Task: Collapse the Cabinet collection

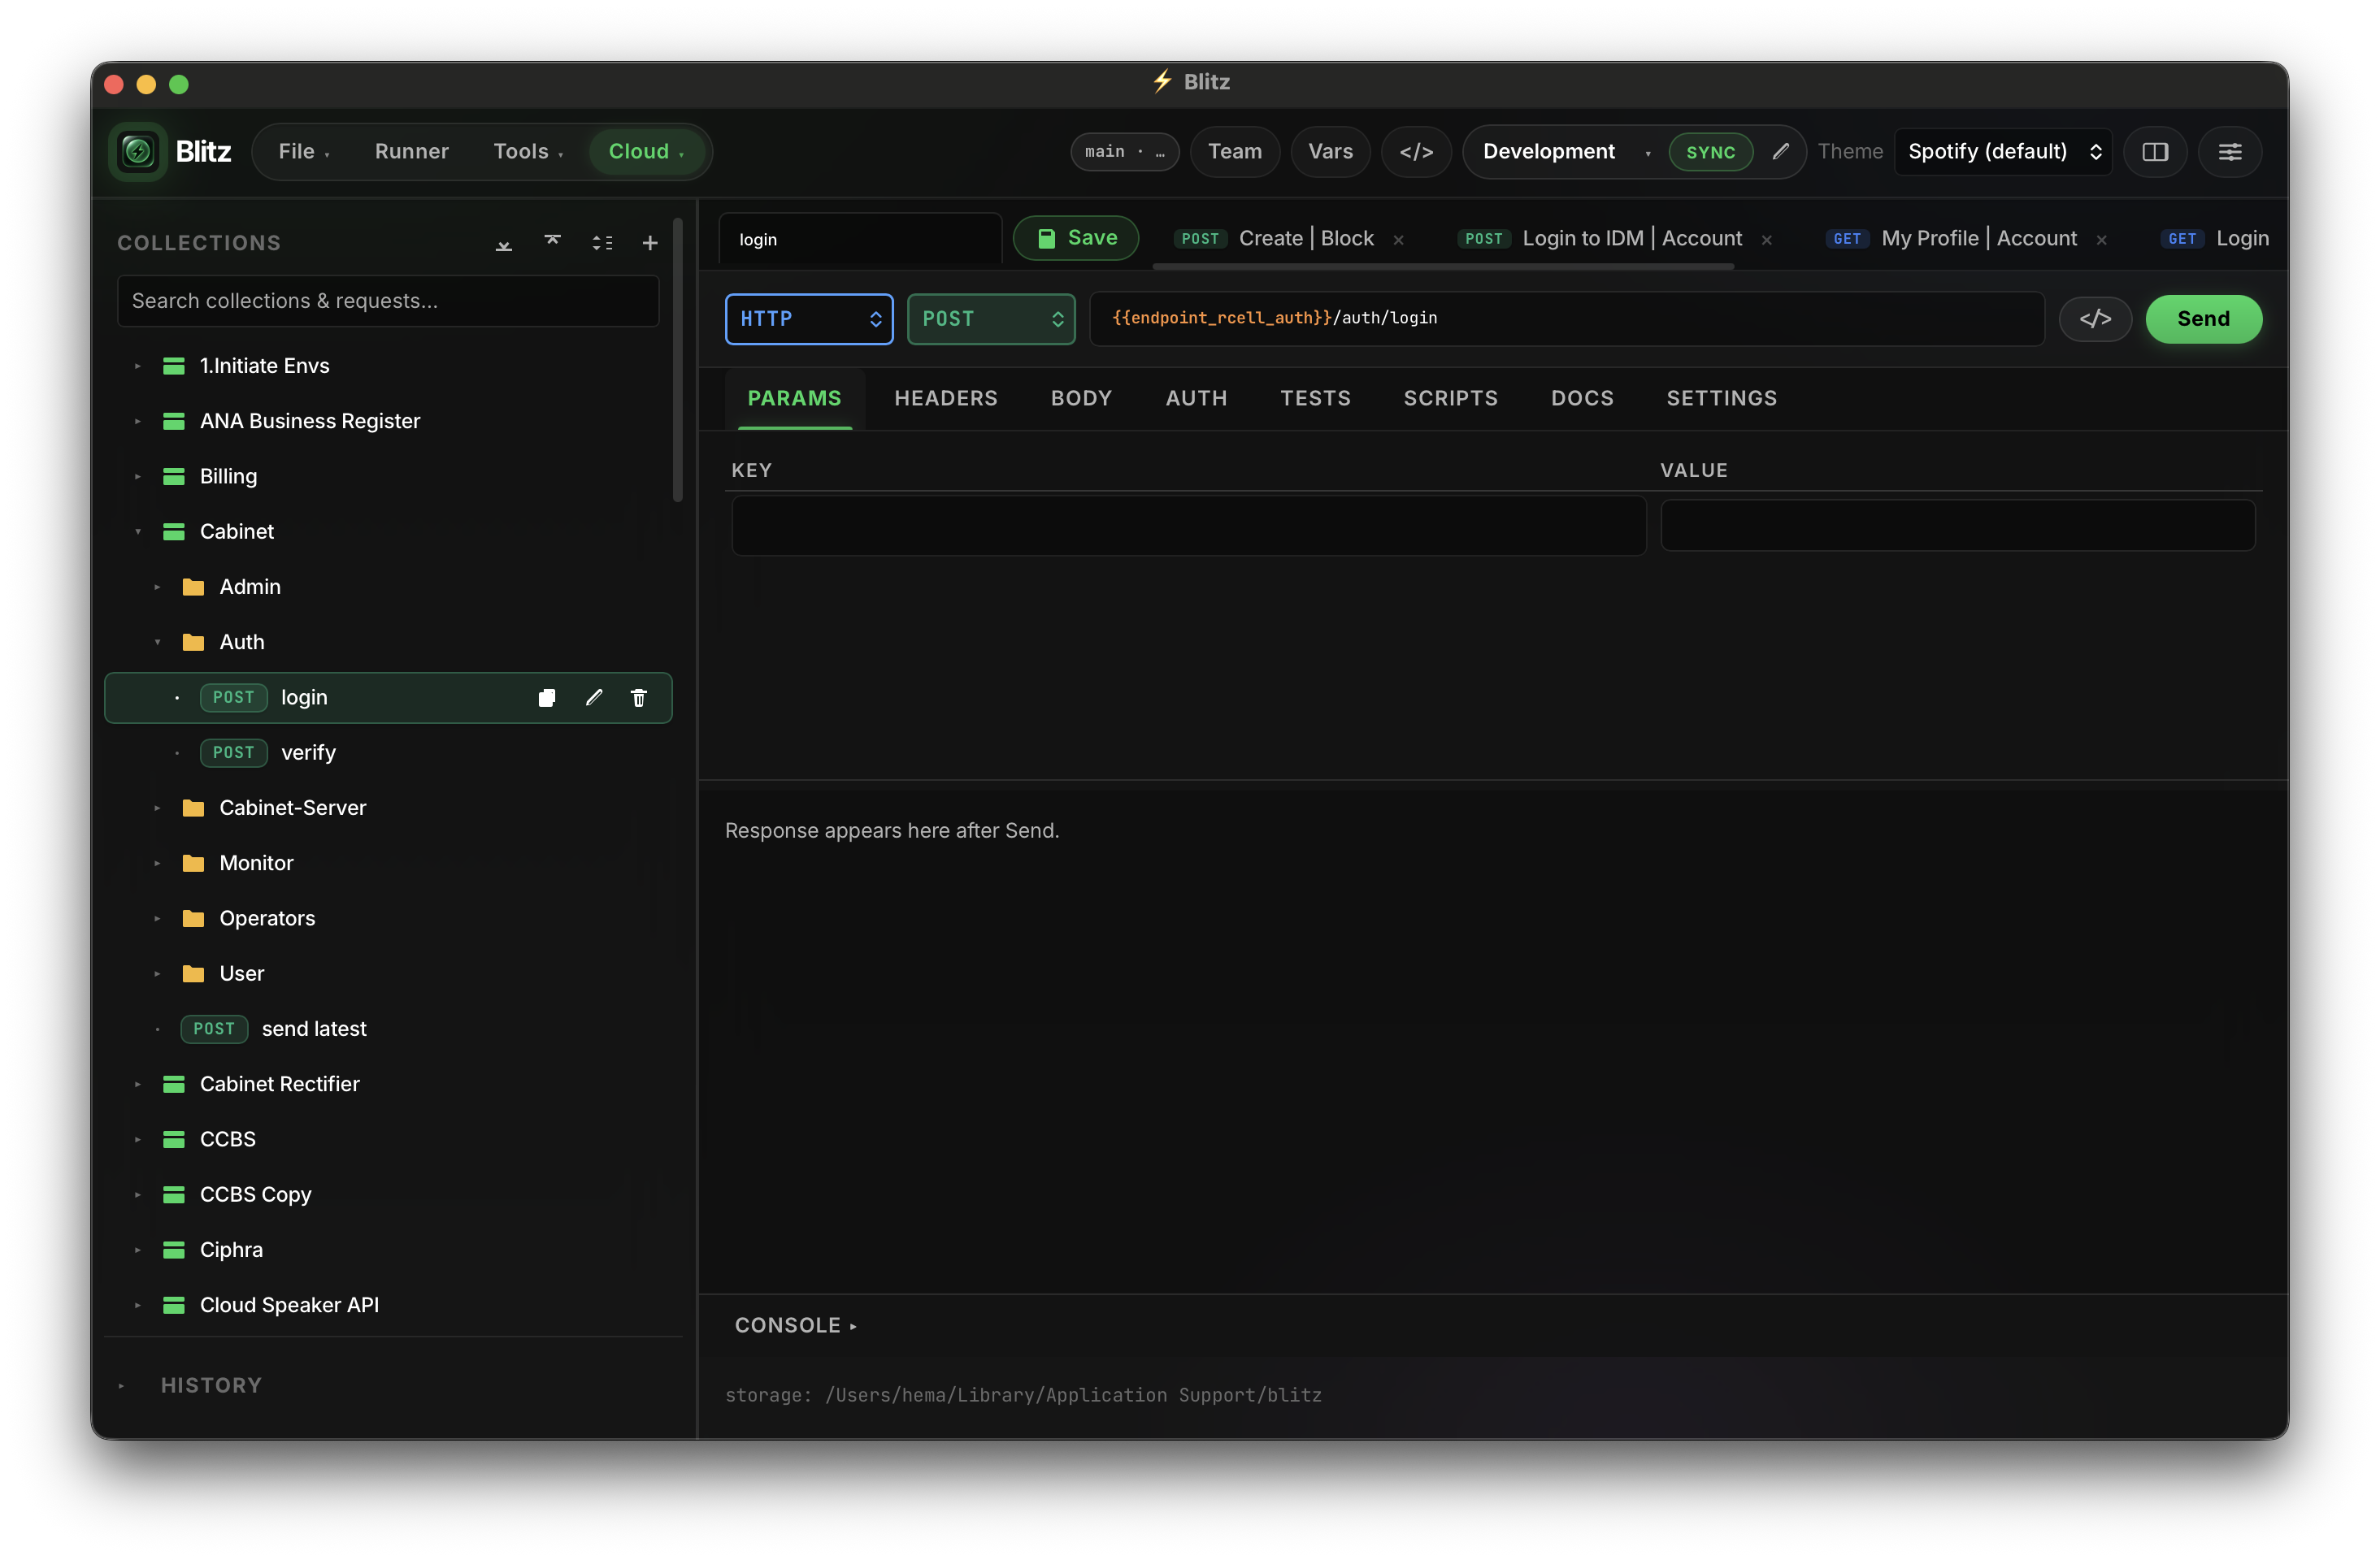Action: (138, 531)
